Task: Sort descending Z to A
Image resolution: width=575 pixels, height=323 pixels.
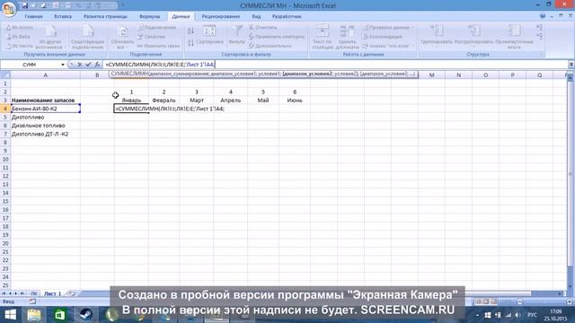Action: pos(190,43)
